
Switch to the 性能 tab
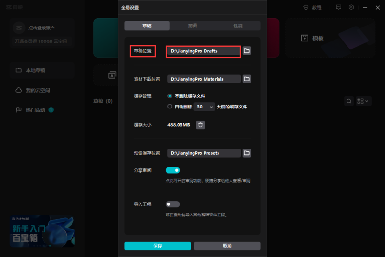pos(238,26)
